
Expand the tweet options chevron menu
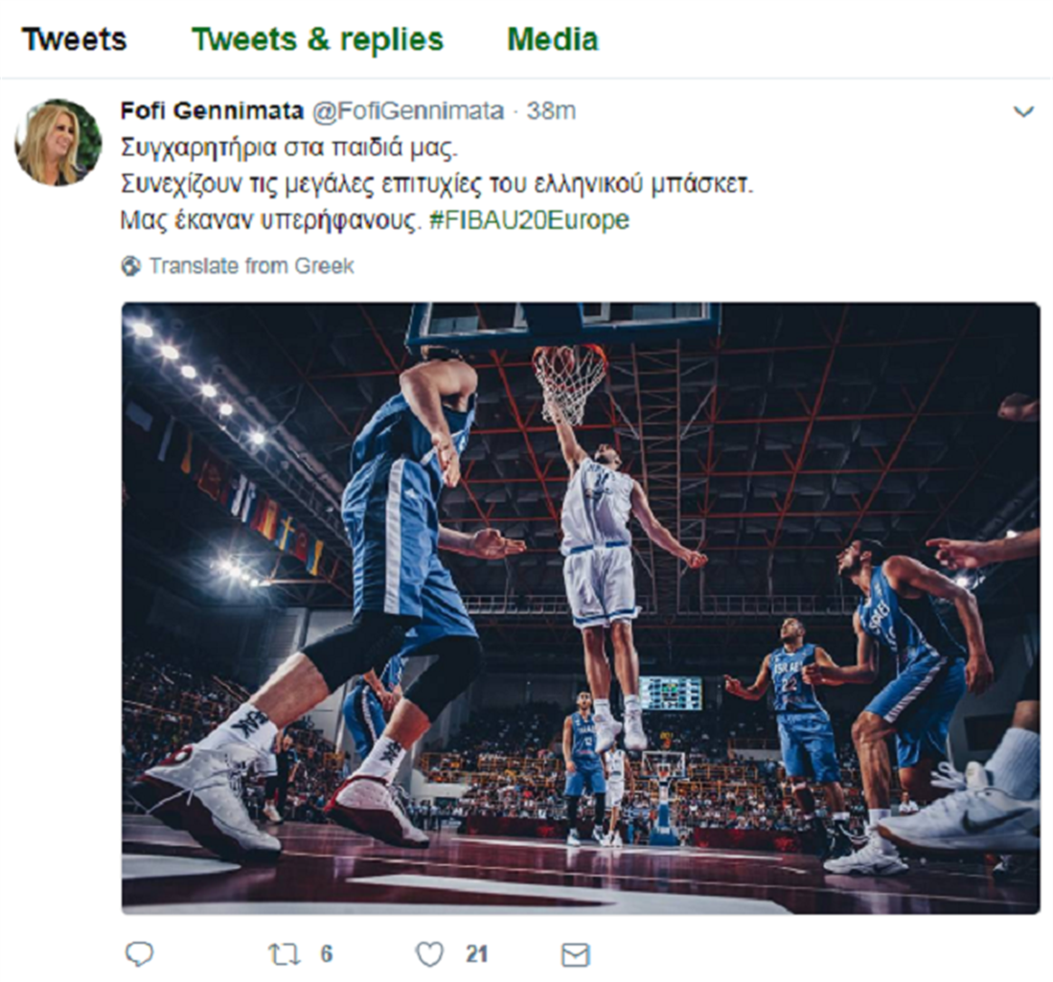click(1023, 112)
